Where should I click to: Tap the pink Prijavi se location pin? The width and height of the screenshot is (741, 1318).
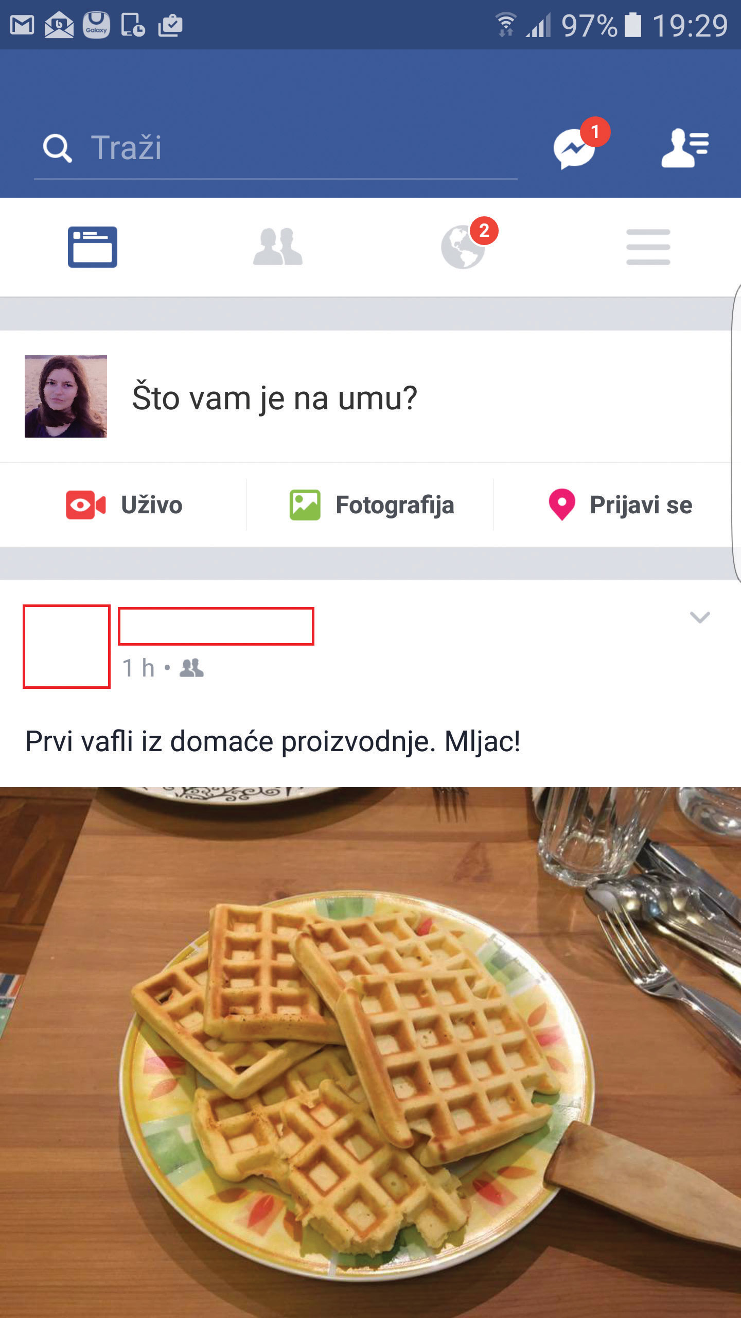(x=562, y=505)
